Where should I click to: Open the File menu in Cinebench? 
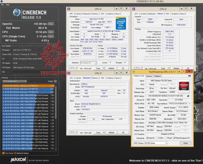pyautogui.click(x=3, y=5)
